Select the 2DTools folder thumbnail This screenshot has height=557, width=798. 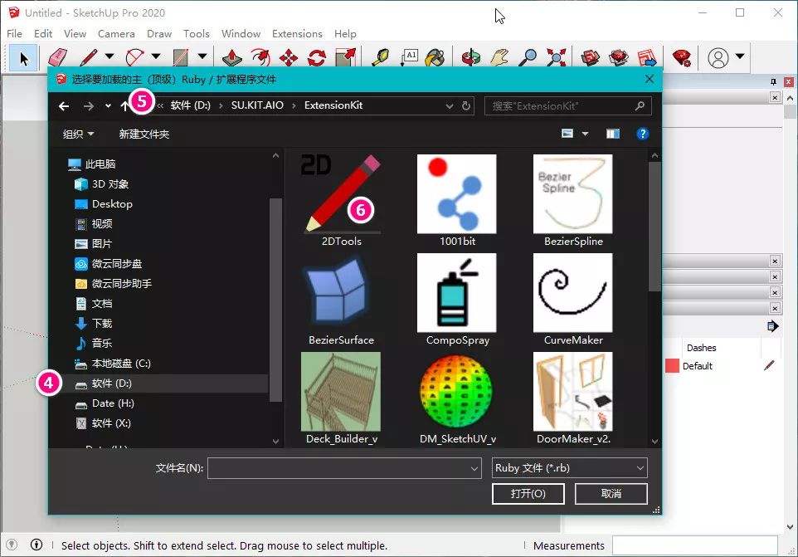coord(341,201)
